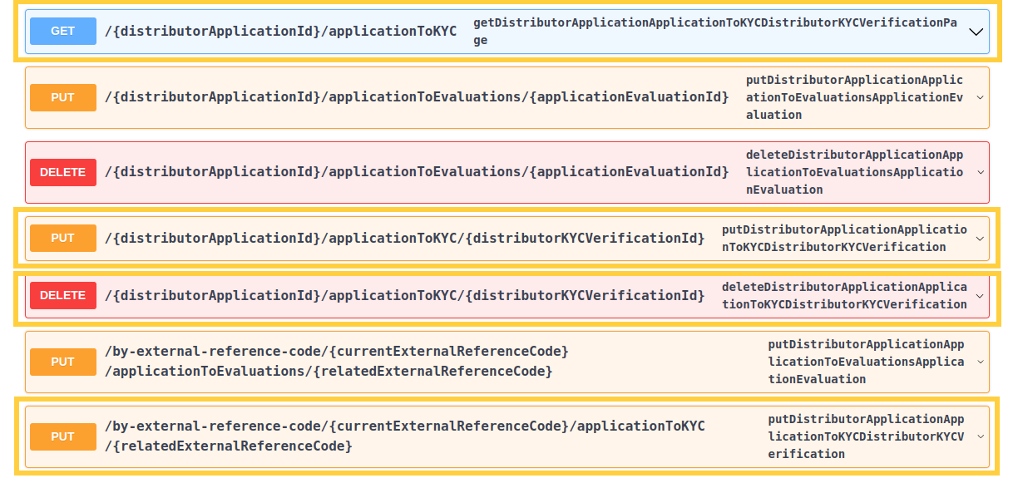Click operation ID putDistributorApplicationApplicationToKYCDistributorKYCVerification in {distributorKYCVerificationId} row

[844, 238]
